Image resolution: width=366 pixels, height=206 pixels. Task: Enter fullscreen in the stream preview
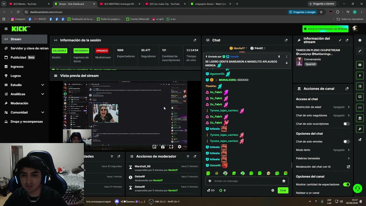pos(171,147)
